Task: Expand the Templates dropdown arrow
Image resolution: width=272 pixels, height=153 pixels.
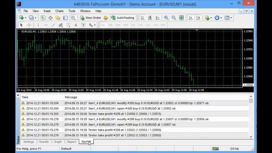Action: [231, 18]
